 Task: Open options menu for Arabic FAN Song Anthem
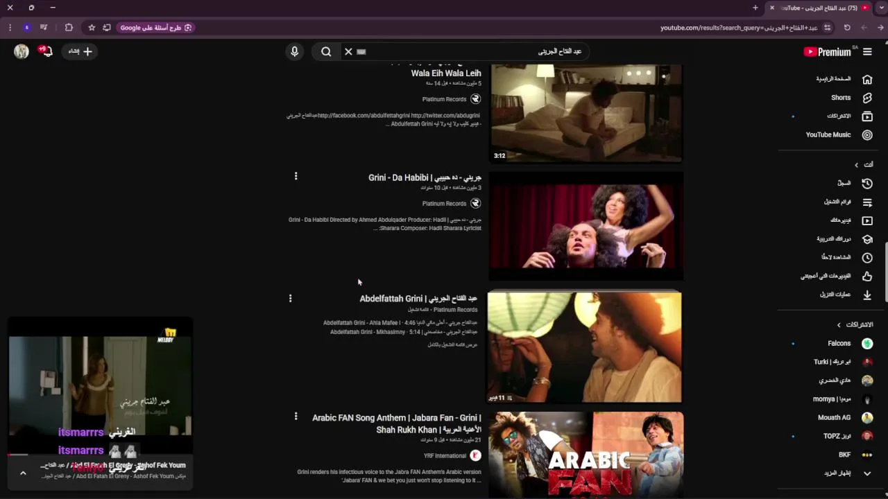(x=296, y=417)
